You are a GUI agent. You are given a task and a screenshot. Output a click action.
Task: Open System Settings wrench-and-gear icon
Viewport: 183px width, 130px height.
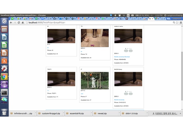tap(4, 69)
